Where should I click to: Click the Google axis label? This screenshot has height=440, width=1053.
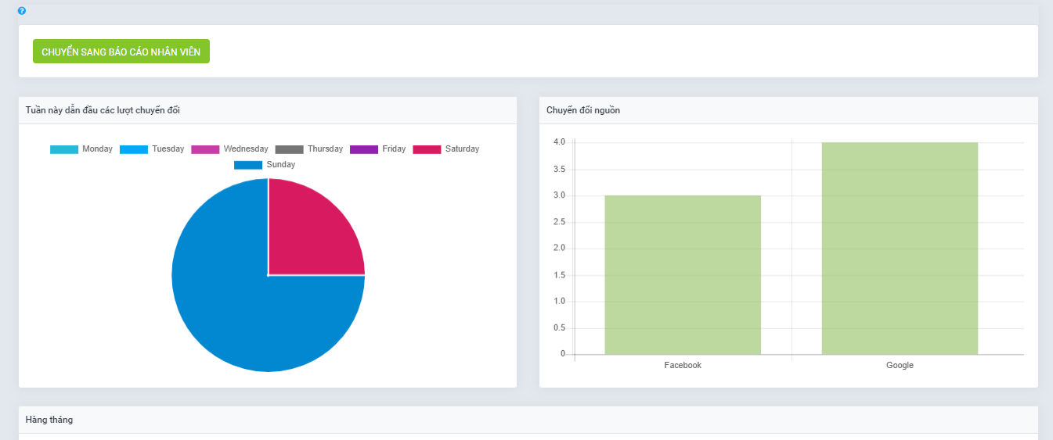[x=900, y=365]
